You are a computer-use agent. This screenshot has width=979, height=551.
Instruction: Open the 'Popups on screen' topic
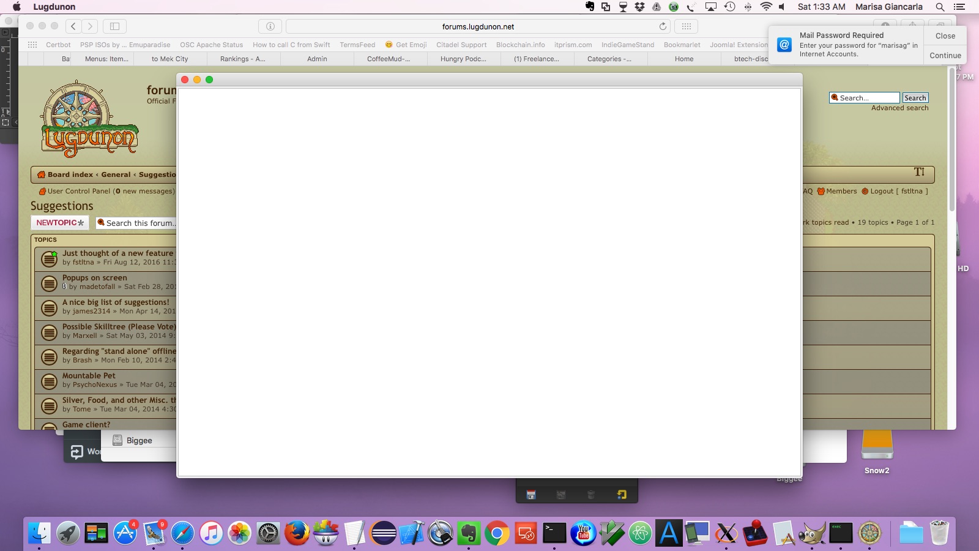click(x=95, y=277)
